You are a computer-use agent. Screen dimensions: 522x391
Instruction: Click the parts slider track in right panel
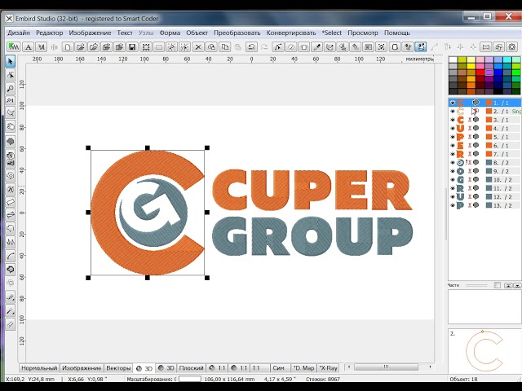tap(476, 285)
